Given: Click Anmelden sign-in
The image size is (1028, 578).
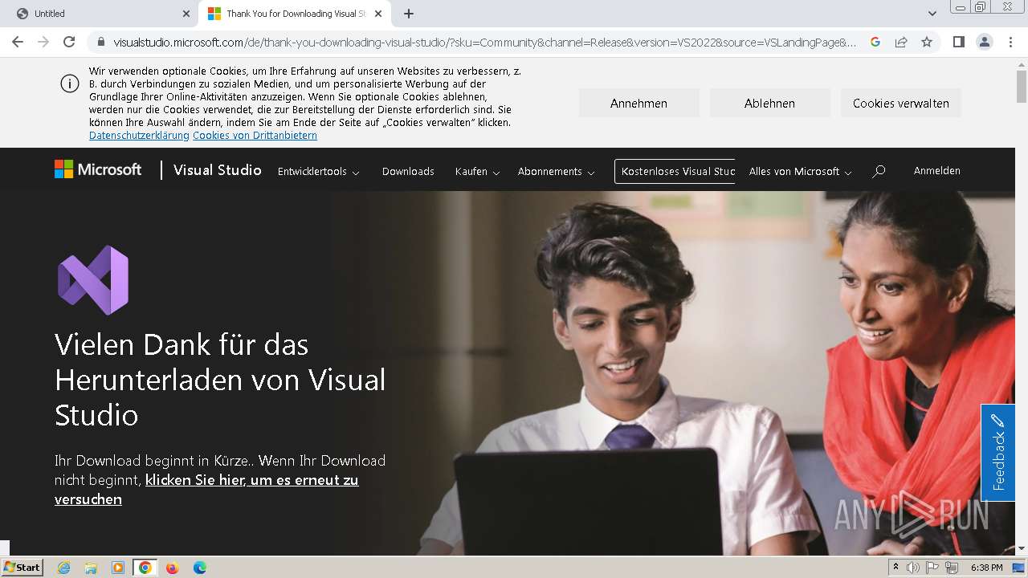Looking at the screenshot, I should tap(936, 170).
